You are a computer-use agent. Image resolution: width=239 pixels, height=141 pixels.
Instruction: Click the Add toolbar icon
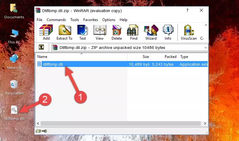(x=46, y=32)
